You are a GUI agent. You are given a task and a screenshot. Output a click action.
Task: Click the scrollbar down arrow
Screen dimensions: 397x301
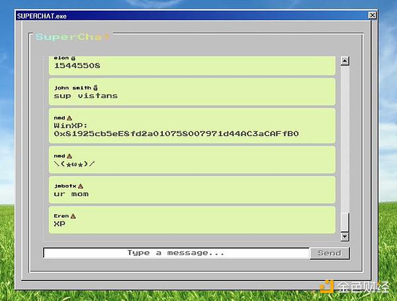click(x=344, y=237)
